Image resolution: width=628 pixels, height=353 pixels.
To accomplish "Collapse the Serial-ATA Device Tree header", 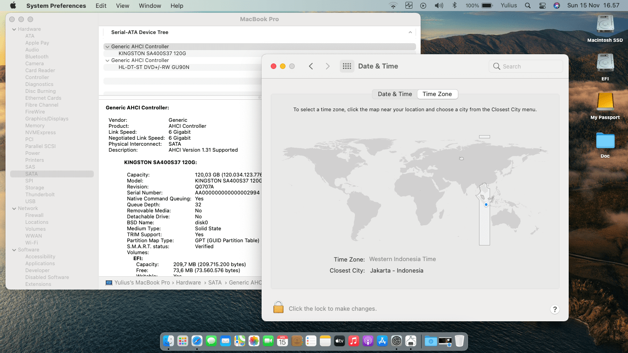I will pyautogui.click(x=410, y=33).
